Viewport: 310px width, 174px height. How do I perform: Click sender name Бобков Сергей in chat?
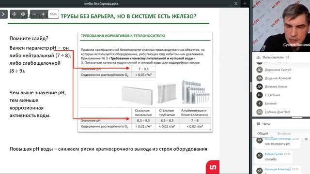[x=274, y=154]
